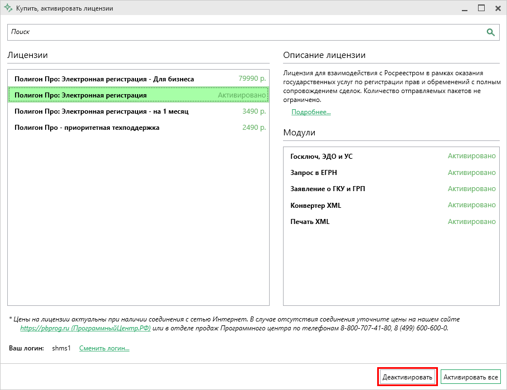Click the Деактивировать button
Image resolution: width=507 pixels, height=390 pixels.
click(x=407, y=377)
